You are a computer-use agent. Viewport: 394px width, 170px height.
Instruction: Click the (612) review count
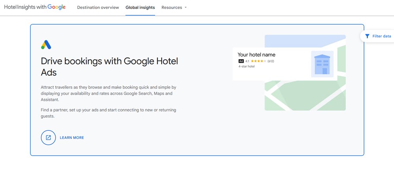pyautogui.click(x=271, y=61)
